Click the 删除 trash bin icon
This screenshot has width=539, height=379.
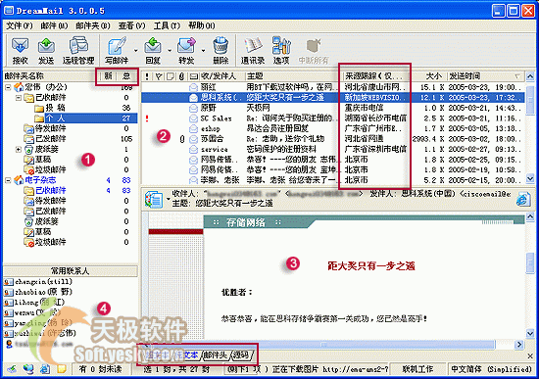pyautogui.click(x=220, y=51)
